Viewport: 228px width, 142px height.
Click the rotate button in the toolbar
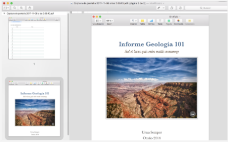[x=172, y=8]
